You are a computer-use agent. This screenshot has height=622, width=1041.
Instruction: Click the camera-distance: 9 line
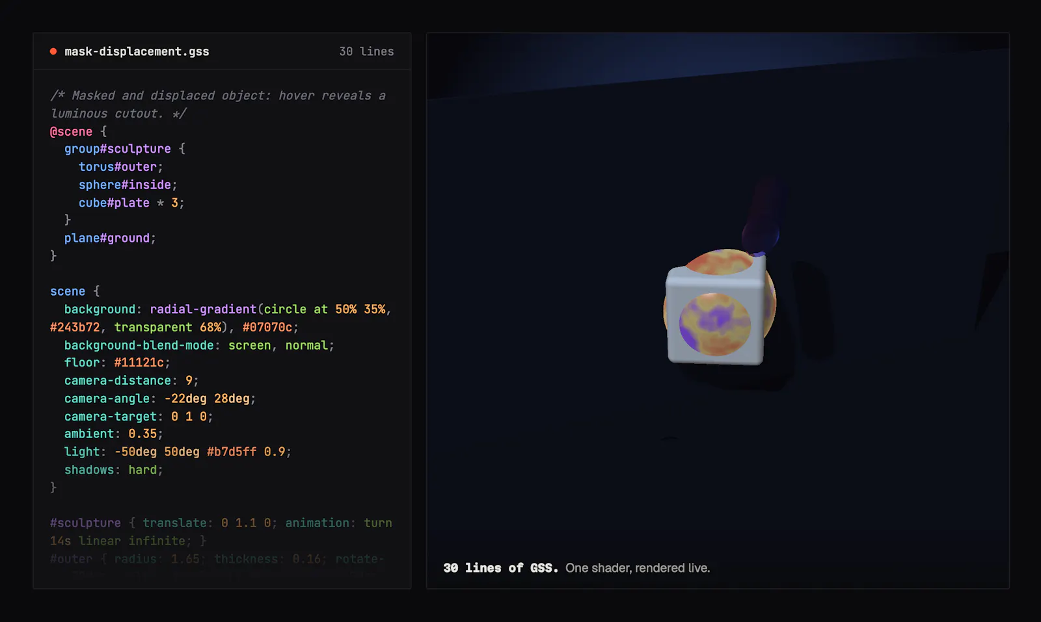coord(131,380)
